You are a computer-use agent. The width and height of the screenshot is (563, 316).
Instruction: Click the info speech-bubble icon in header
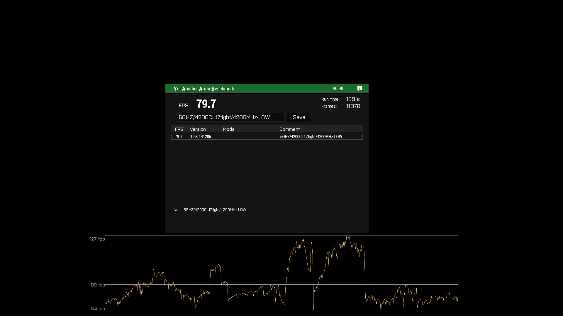[x=360, y=88]
